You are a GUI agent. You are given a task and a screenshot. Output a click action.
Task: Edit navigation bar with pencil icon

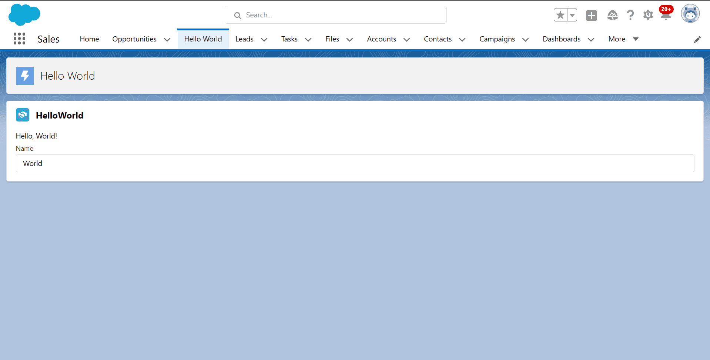(x=697, y=40)
